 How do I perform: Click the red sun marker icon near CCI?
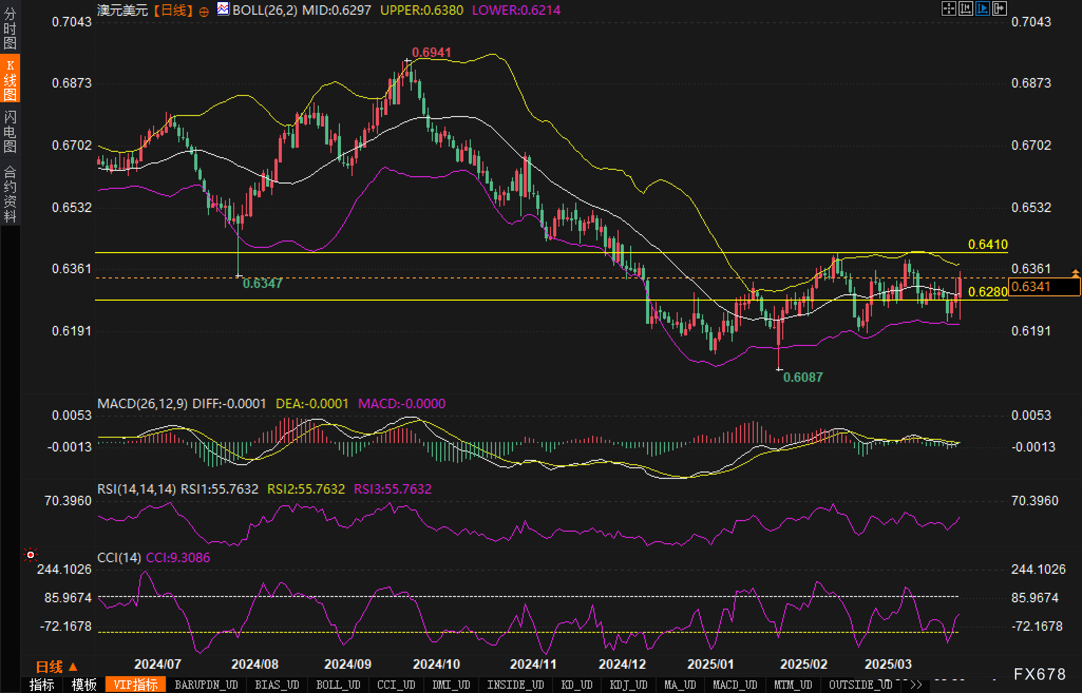[31, 555]
